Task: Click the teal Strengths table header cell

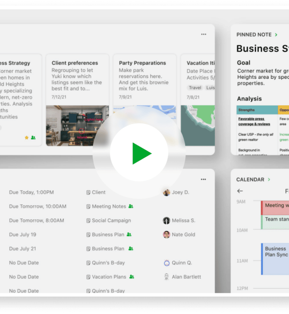Action: coord(257,110)
